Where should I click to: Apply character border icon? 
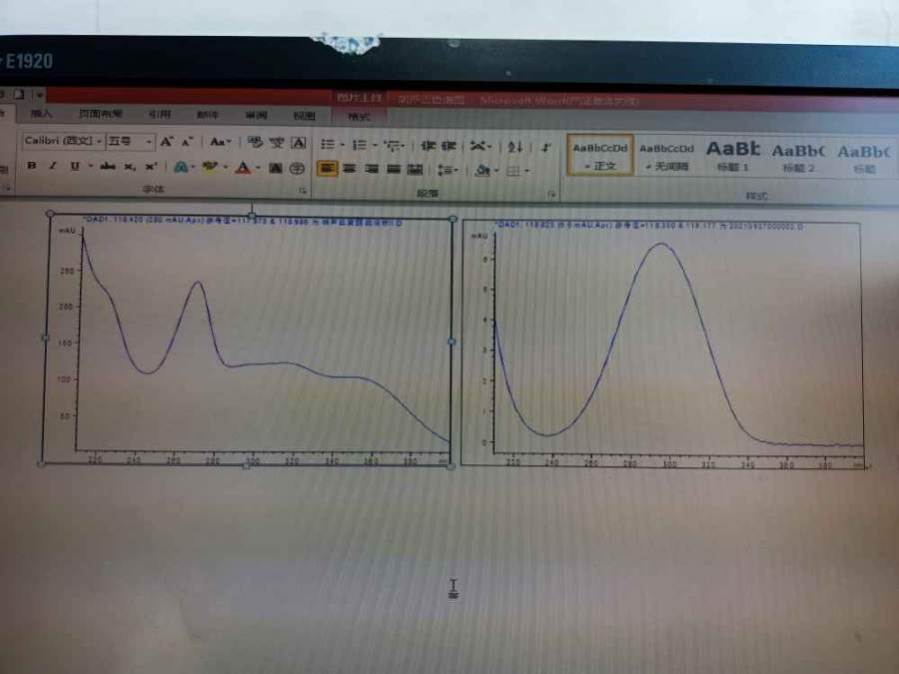point(299,143)
